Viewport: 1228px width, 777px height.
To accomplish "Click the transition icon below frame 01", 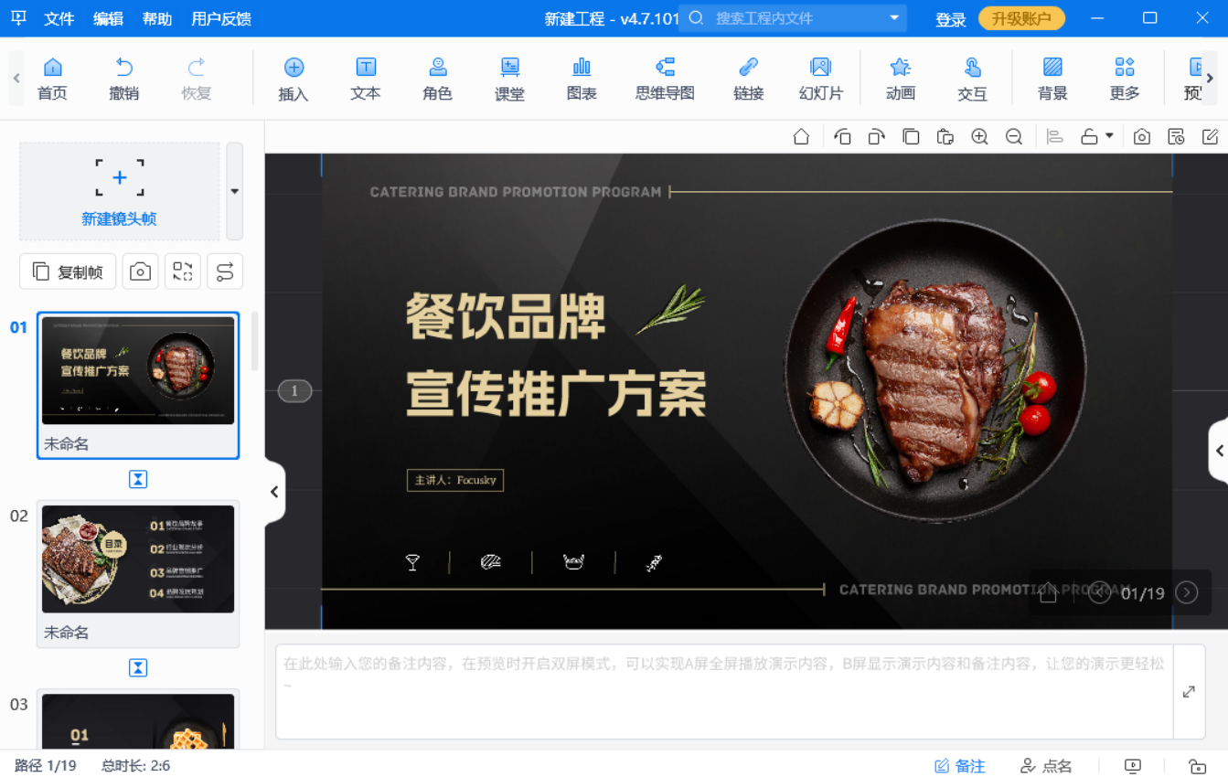I will point(138,479).
